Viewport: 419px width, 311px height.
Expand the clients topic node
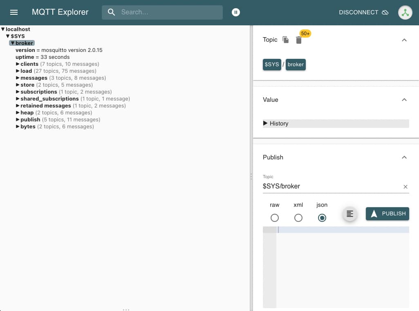tap(18, 64)
